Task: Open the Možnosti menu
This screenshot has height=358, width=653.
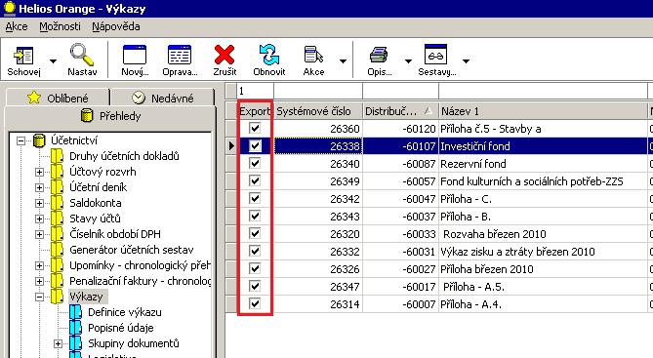Action: pos(60,26)
